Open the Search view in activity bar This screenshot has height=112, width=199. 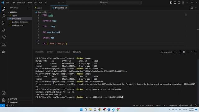3,16
